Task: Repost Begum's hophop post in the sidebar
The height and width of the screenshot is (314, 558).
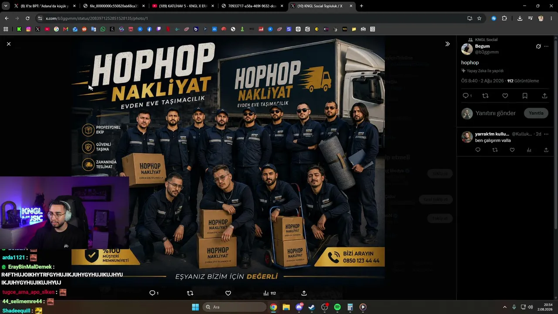Action: click(x=485, y=96)
